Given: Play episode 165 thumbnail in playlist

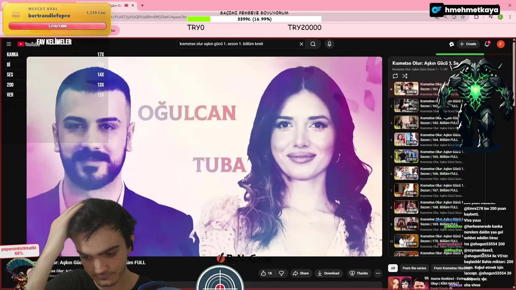Looking at the screenshot, I should (406, 156).
